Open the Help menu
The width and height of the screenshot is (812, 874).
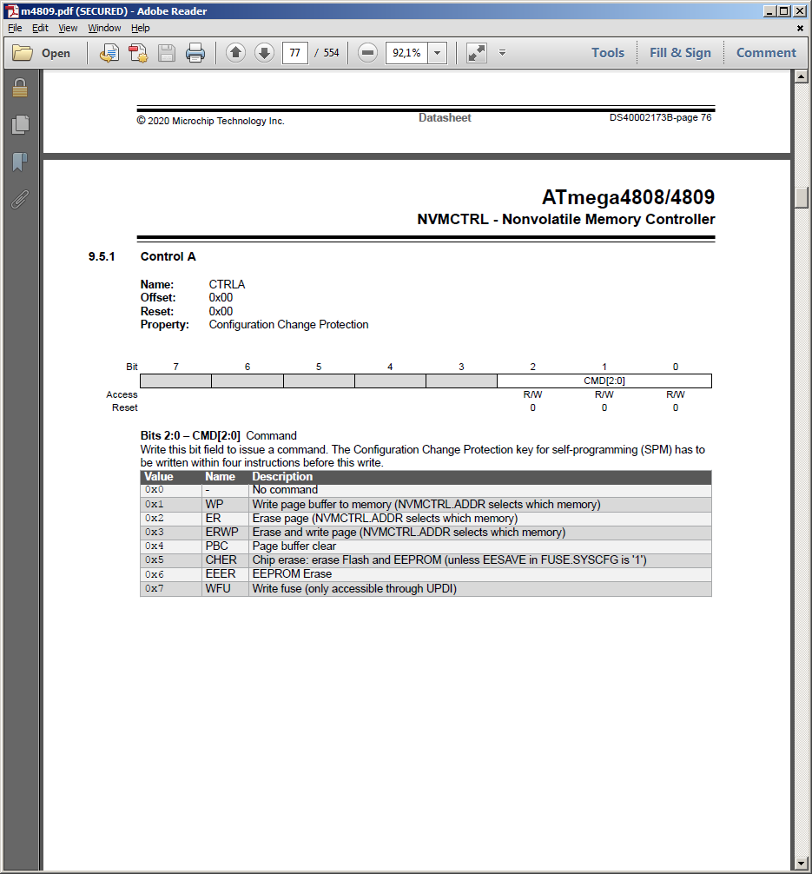141,28
